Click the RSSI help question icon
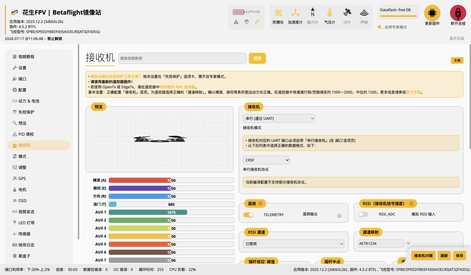Viewport: 471px width, 275px height. tap(411, 203)
